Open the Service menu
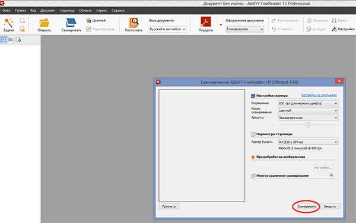 (x=101, y=11)
